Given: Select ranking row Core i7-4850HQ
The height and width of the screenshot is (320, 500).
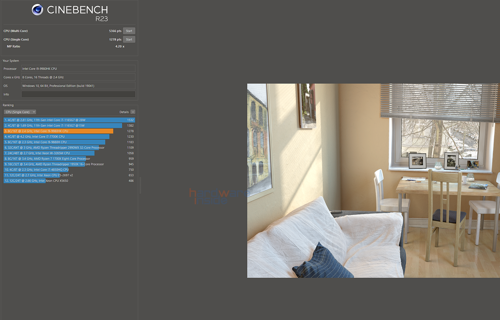Looking at the screenshot, I should (69, 170).
